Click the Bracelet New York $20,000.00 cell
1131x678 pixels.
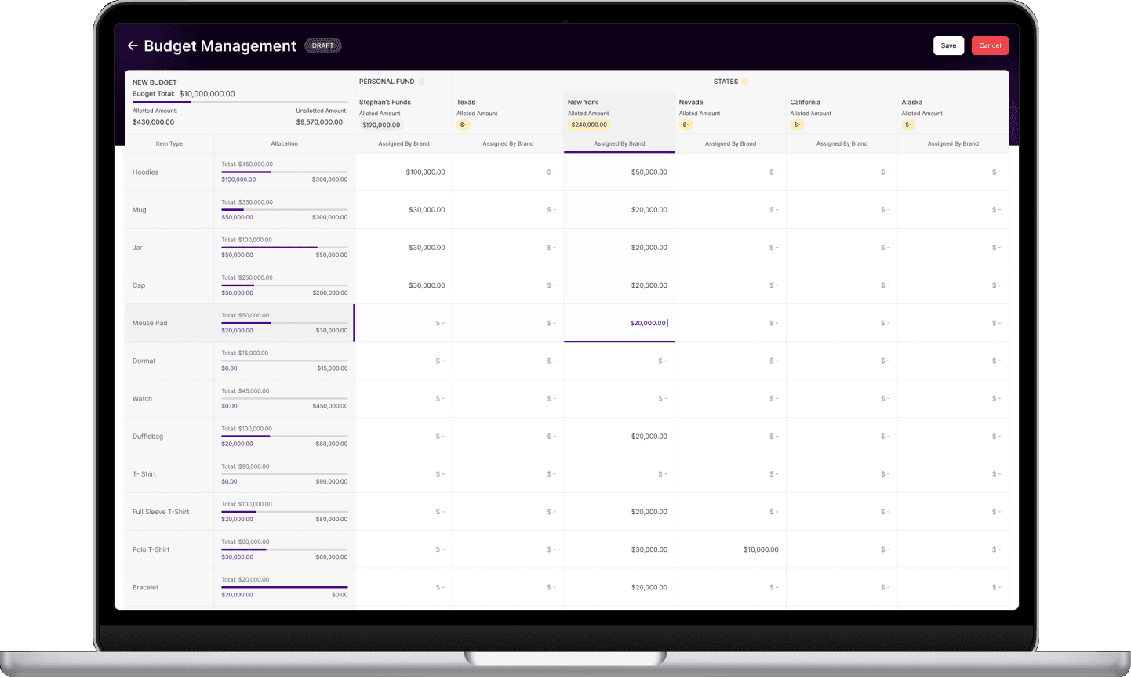coord(649,587)
